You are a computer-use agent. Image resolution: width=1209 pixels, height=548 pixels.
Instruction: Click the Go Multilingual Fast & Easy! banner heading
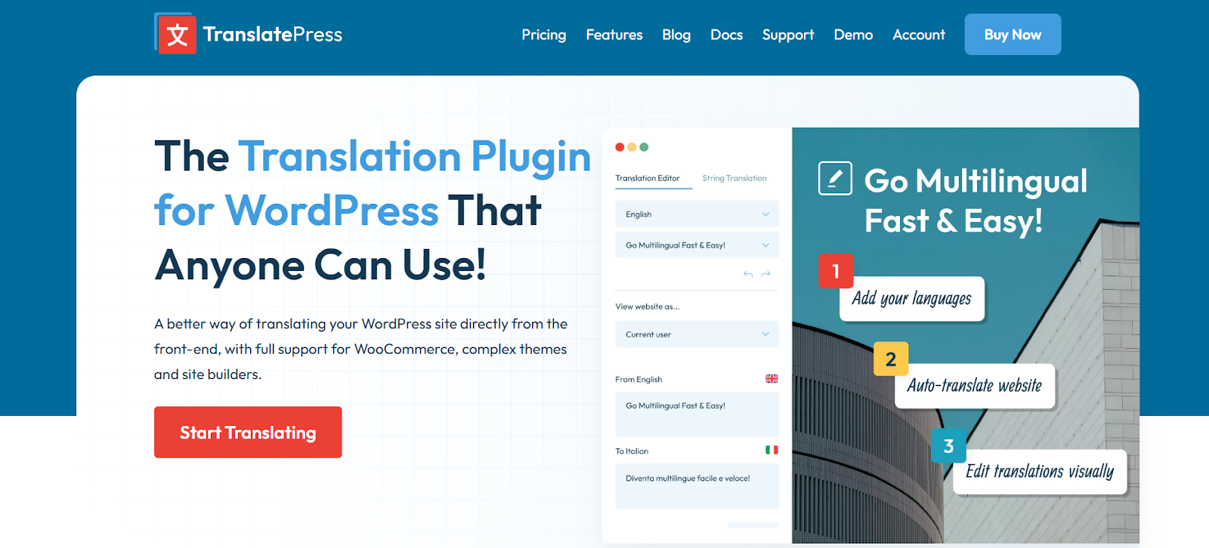click(976, 201)
